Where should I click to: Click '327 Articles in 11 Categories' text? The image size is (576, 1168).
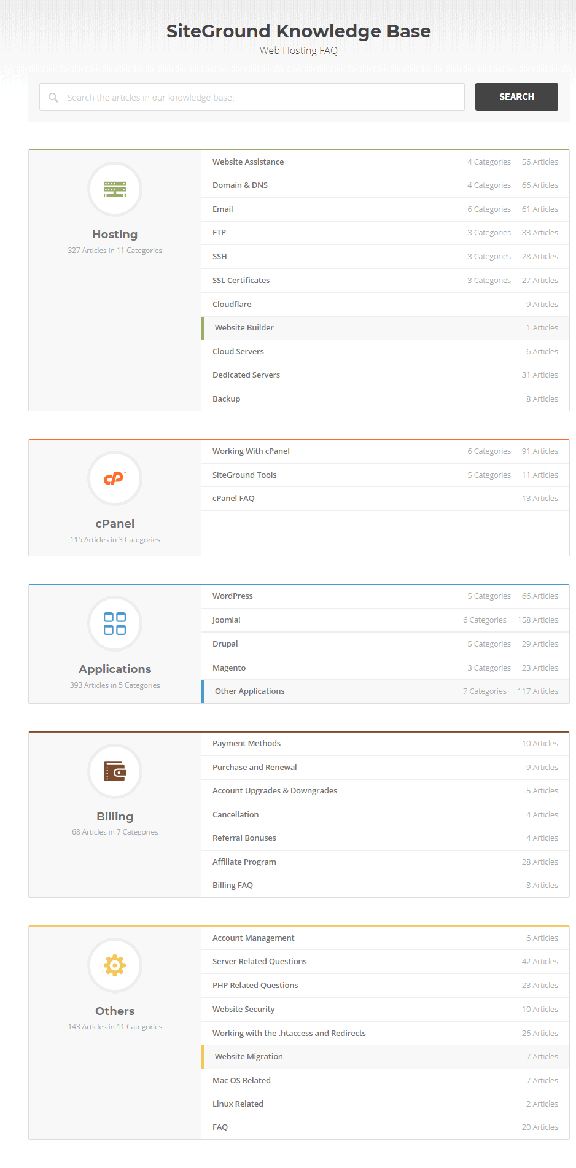(115, 251)
